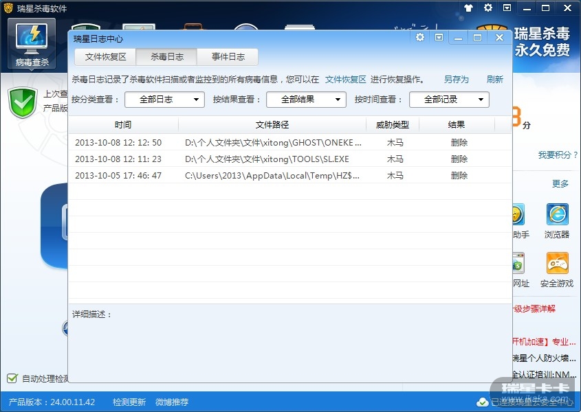Click 刷新 to refresh logs
The image size is (581, 412).
(x=494, y=79)
